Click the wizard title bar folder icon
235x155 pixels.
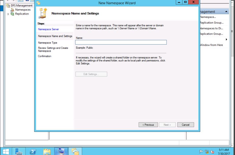tap(38, 3)
